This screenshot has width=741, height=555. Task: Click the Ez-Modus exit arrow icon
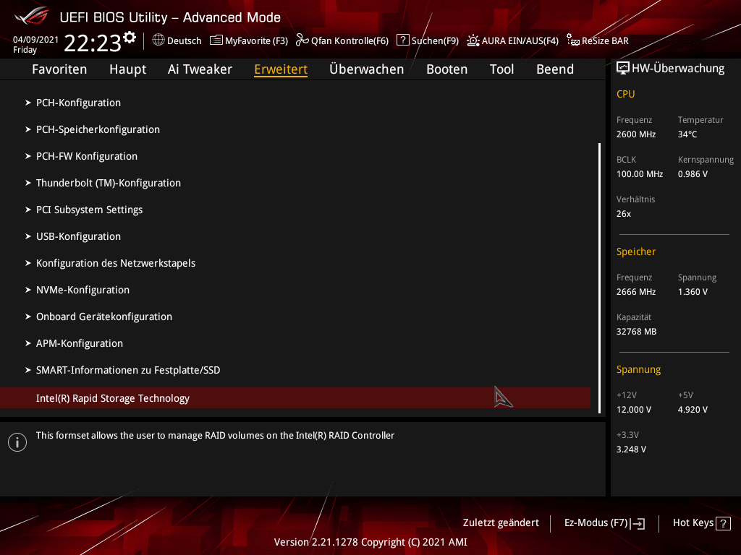point(638,523)
